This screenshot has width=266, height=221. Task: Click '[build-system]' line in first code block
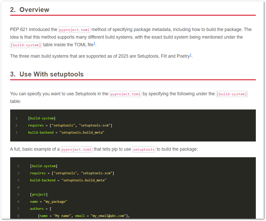click(42, 118)
